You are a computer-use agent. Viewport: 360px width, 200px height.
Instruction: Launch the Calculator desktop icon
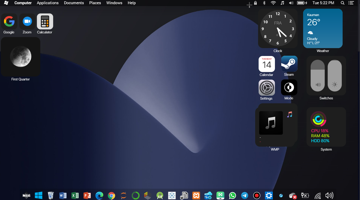(45, 22)
